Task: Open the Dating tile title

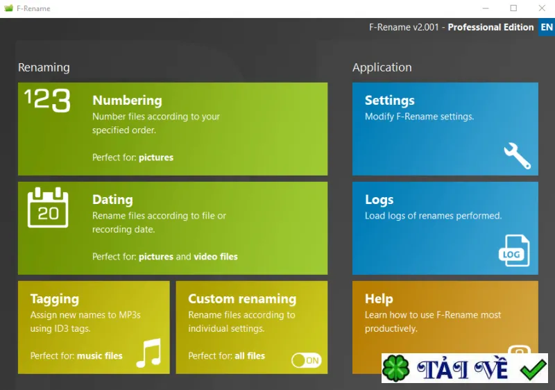Action: click(112, 200)
